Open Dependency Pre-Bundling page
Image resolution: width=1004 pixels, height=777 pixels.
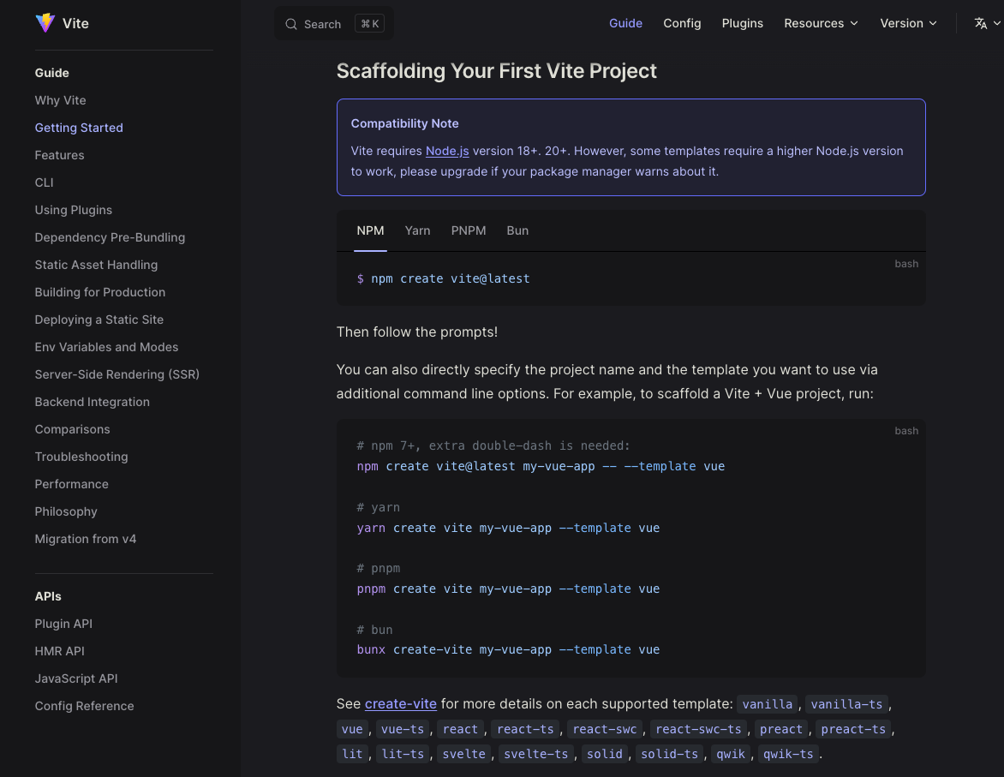[111, 237]
